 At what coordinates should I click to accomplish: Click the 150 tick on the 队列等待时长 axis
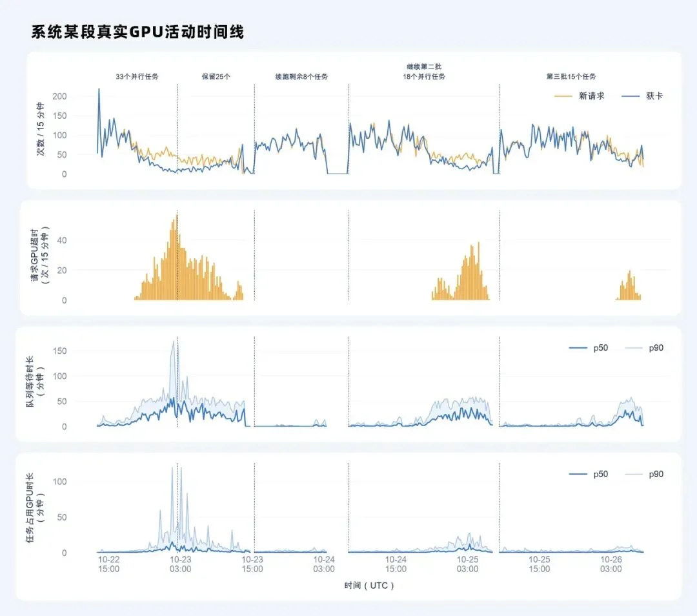pyautogui.click(x=59, y=351)
